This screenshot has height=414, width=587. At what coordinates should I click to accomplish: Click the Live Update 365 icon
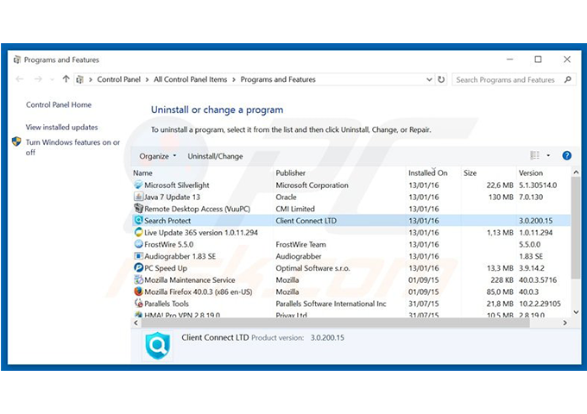coord(138,232)
